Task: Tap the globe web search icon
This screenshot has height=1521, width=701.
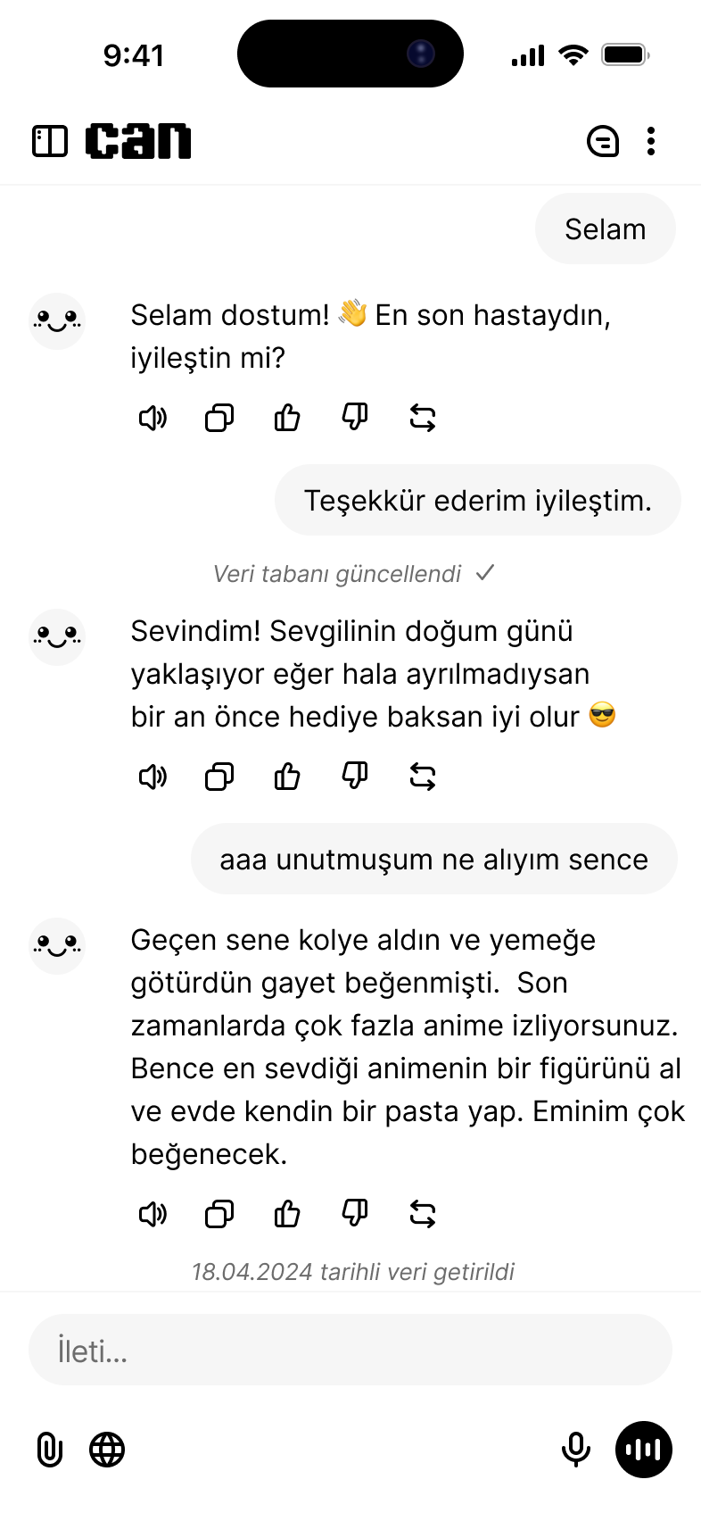Action: (107, 1450)
